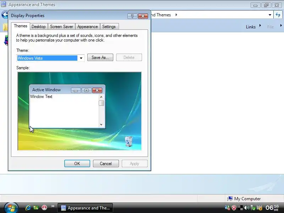284x213 pixels.
Task: Click sample Active Window minimize button
Action: pos(76,90)
